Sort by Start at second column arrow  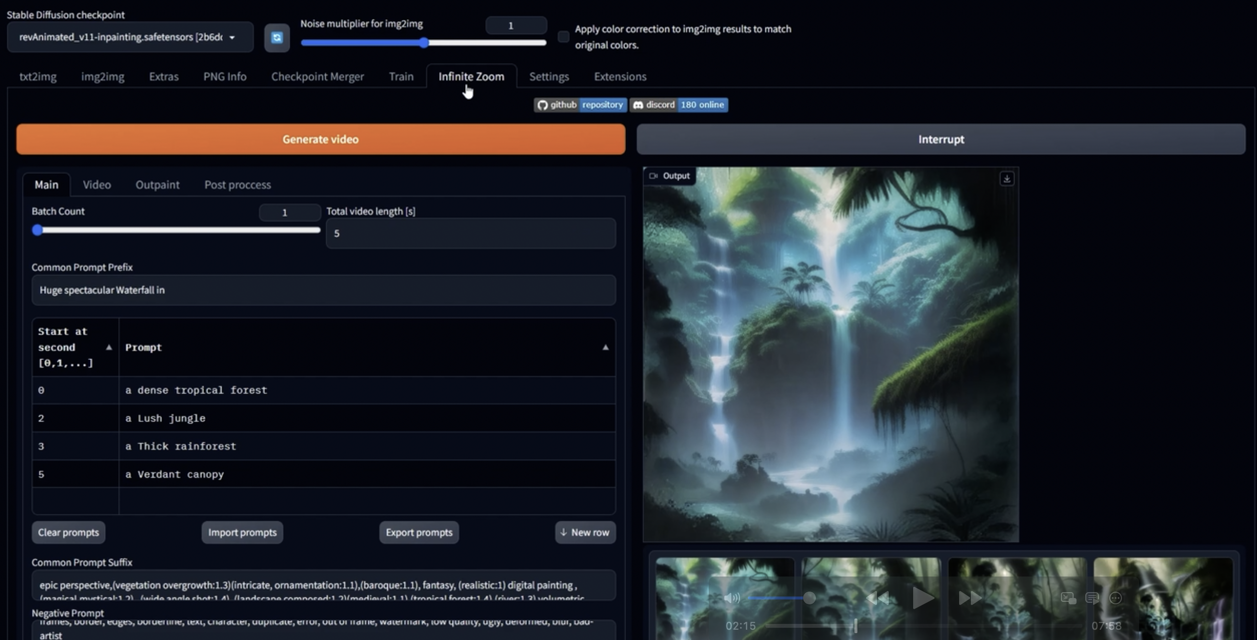109,347
